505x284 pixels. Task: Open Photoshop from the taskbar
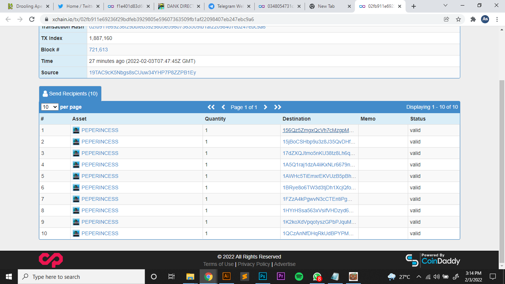[263, 277]
